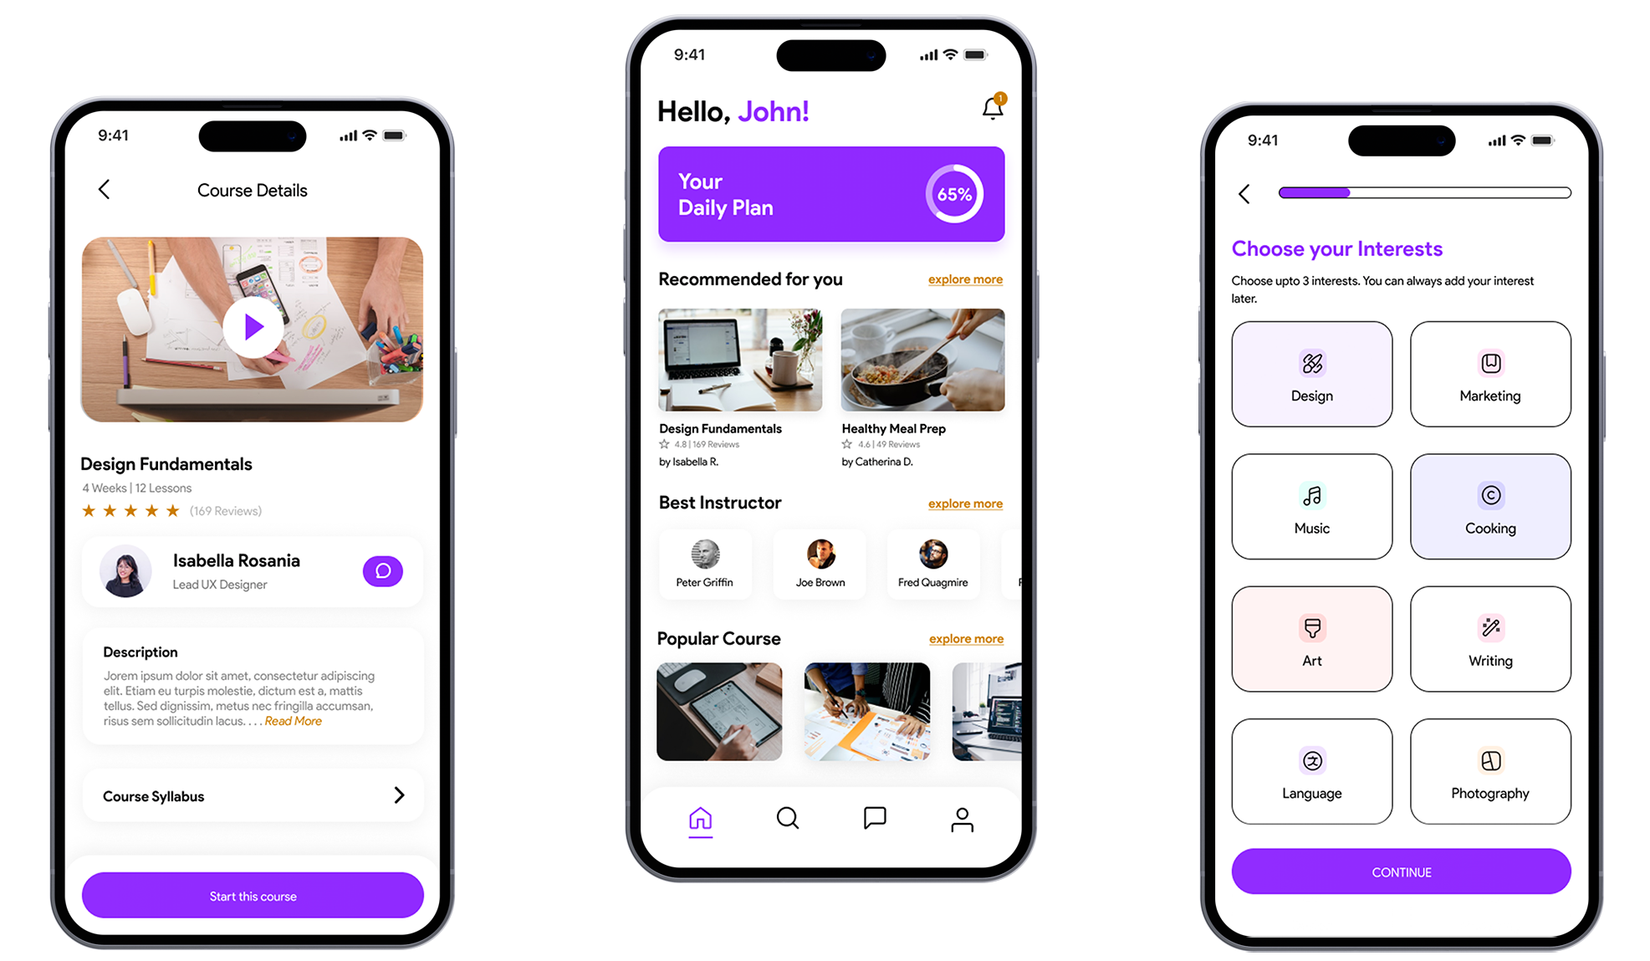Select the Marketing interest toggle
This screenshot has height=961, width=1650.
point(1490,376)
